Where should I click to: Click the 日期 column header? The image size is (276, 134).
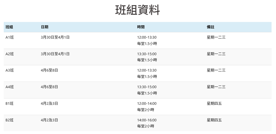[x=45, y=27]
